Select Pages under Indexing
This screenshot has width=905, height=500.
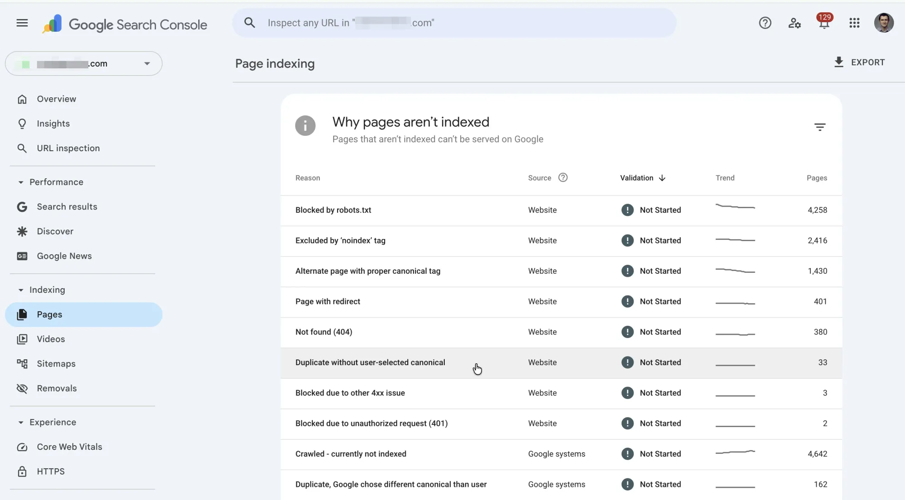[x=84, y=314]
